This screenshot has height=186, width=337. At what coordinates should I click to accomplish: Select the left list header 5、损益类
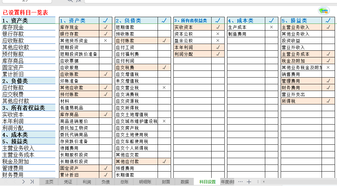click(29, 141)
